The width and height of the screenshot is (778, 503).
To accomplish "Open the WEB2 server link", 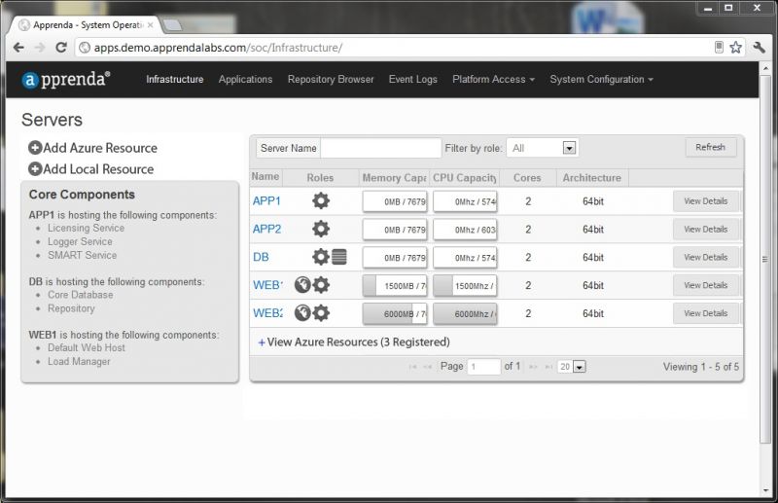I will [268, 313].
